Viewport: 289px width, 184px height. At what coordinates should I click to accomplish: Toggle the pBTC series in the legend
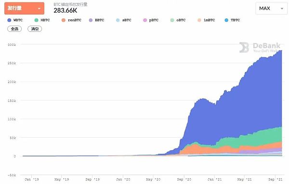point(151,20)
